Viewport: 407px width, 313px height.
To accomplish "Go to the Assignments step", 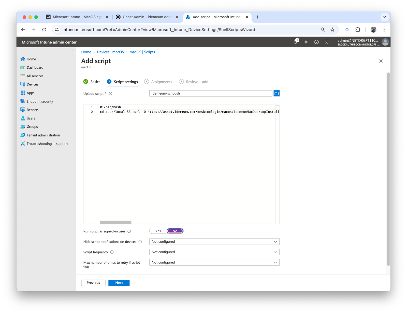I will click(158, 82).
